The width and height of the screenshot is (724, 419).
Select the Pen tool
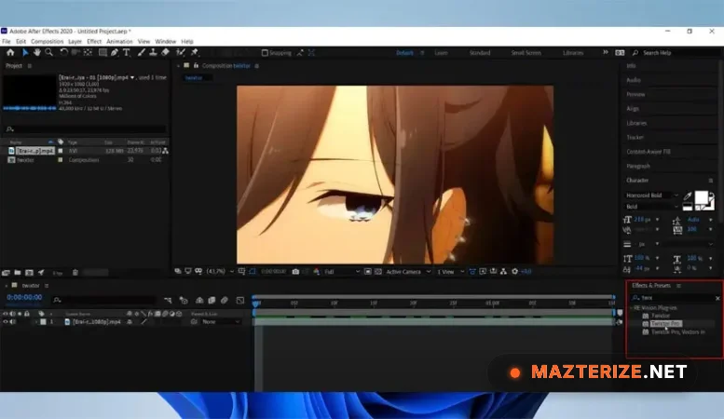point(115,52)
